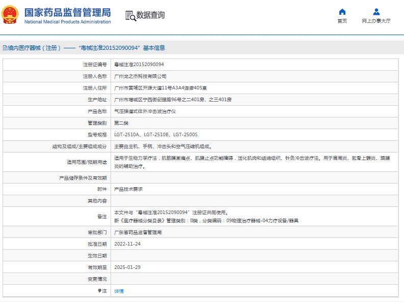Click the 生产地址 row label
Image resolution: width=404 pixels, height=302 pixels.
click(97, 100)
